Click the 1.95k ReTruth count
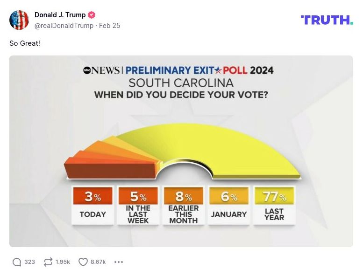This screenshot has height=276, width=363. click(x=63, y=262)
